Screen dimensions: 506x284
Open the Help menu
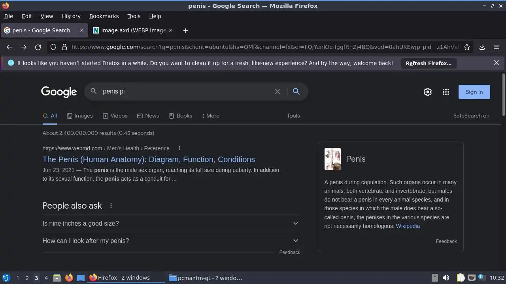[155, 16]
